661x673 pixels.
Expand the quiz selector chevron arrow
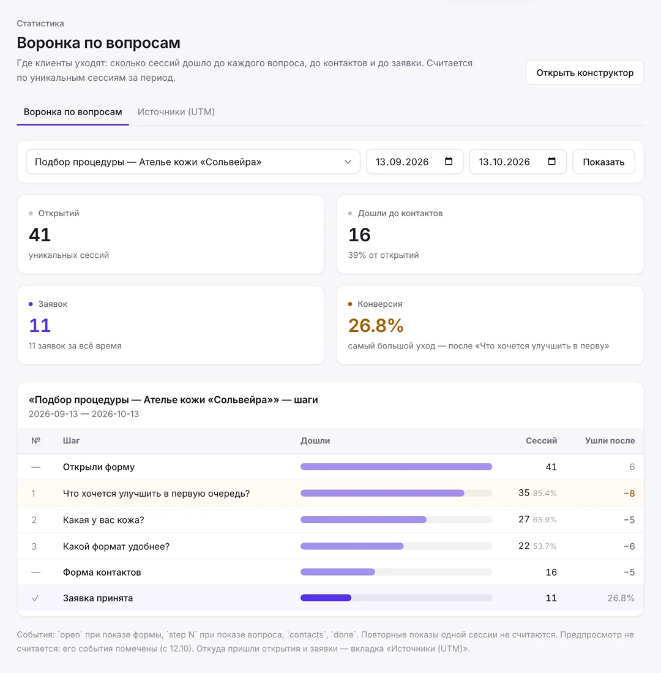[348, 162]
